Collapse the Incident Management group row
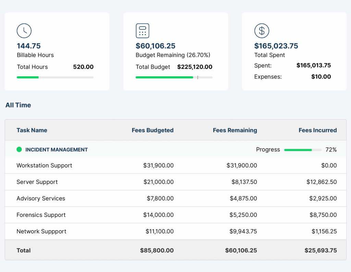The width and height of the screenshot is (351, 272). point(57,150)
